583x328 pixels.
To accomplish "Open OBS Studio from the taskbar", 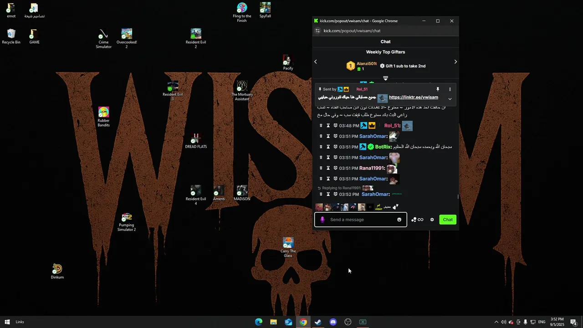I will coord(348,322).
